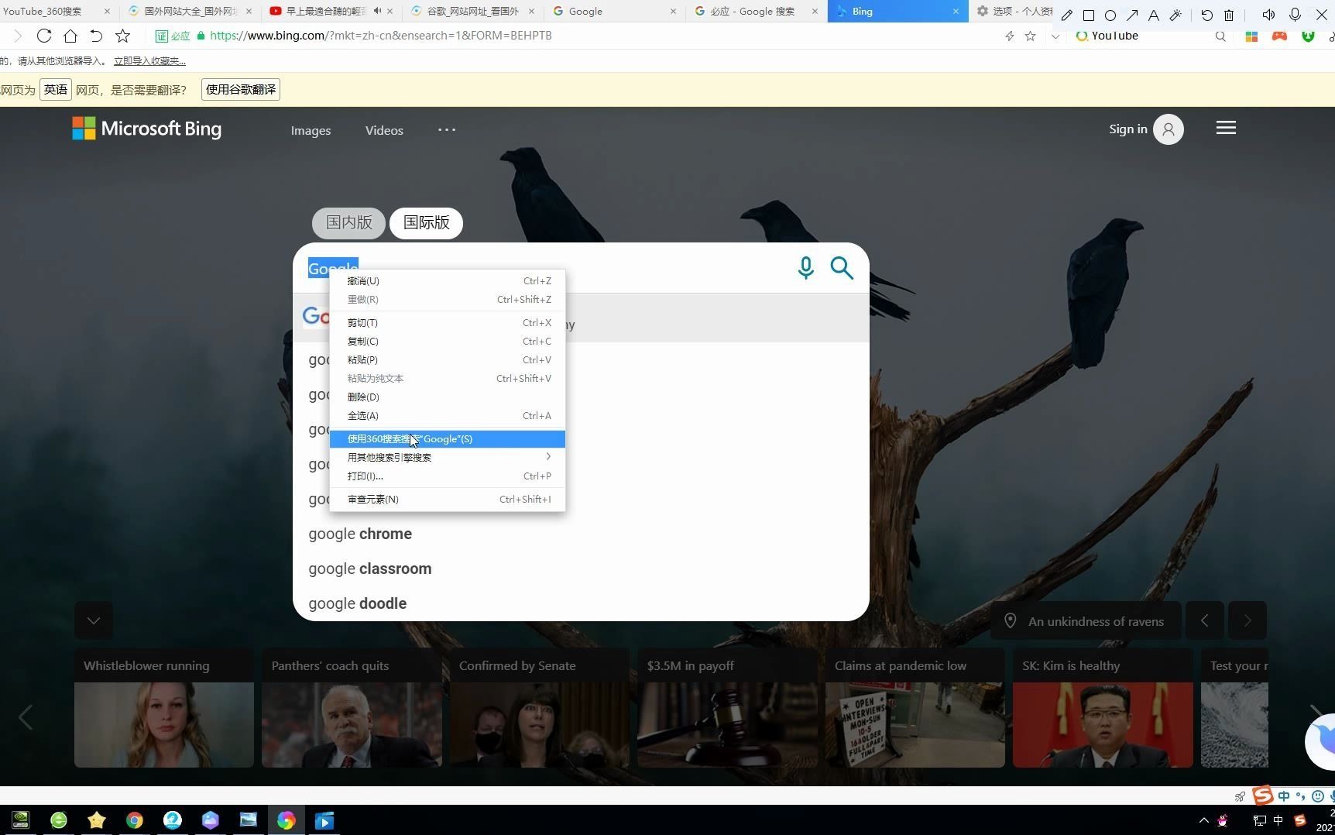This screenshot has width=1335, height=835.
Task: Choose 复制(C) in context menu
Action: 448,342
